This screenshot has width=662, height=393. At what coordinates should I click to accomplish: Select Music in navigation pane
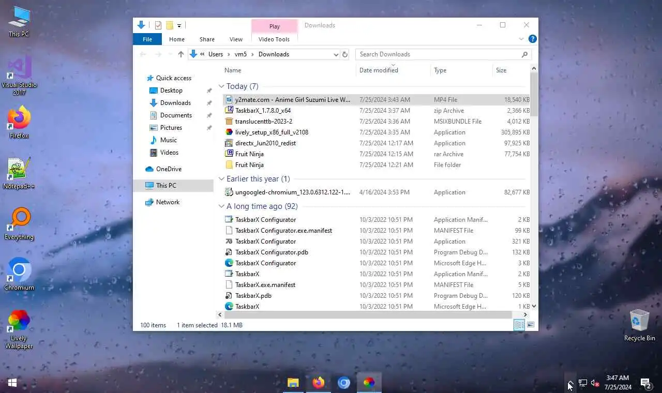click(168, 140)
